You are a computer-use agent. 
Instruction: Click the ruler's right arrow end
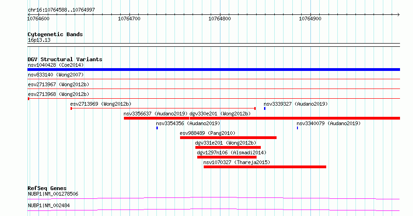tap(398, 14)
